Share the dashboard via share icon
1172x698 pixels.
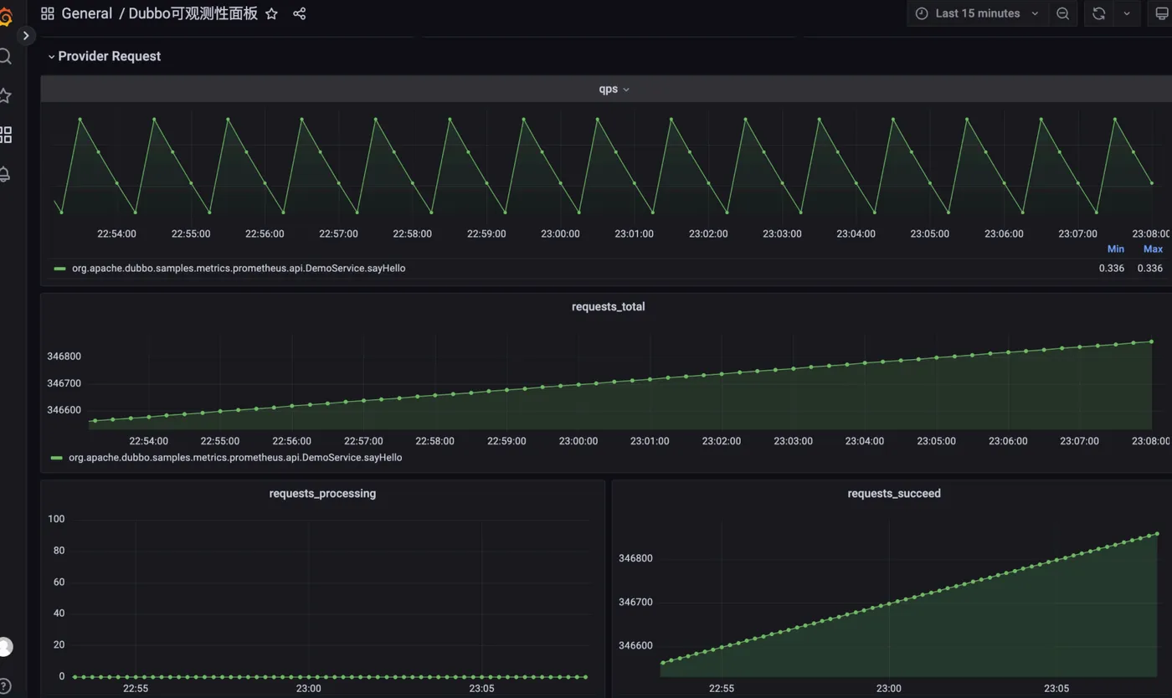(x=300, y=13)
